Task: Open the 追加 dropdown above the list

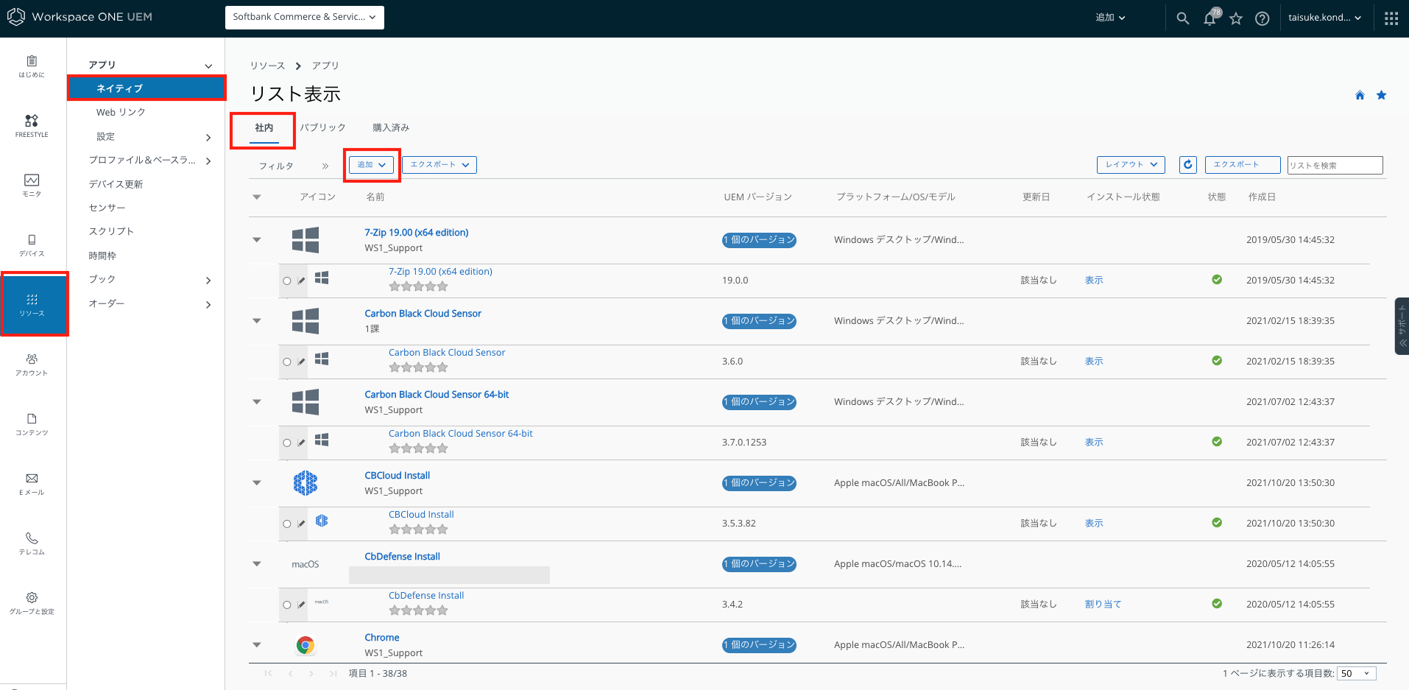Action: point(372,165)
